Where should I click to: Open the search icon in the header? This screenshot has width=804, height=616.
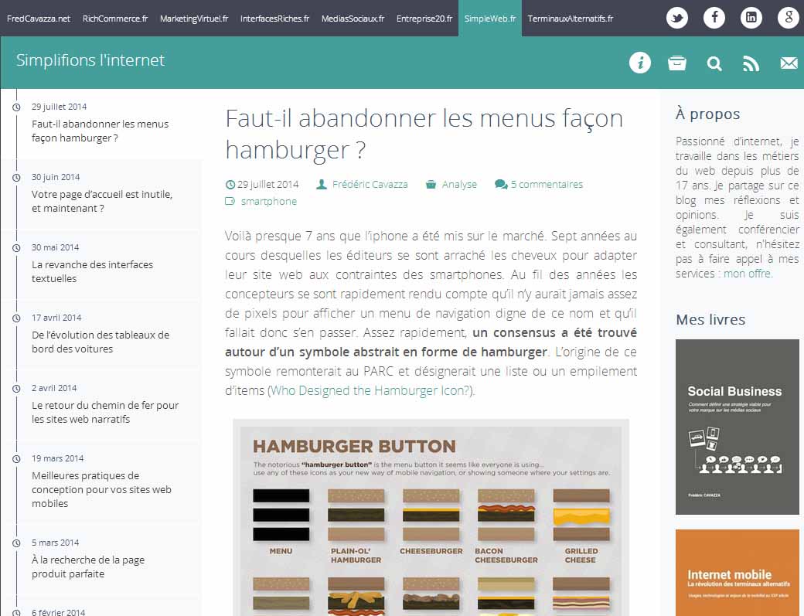714,63
